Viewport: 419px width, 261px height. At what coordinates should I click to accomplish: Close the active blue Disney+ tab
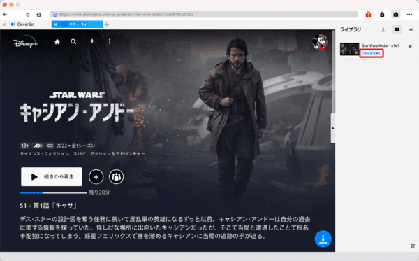pyautogui.click(x=55, y=24)
